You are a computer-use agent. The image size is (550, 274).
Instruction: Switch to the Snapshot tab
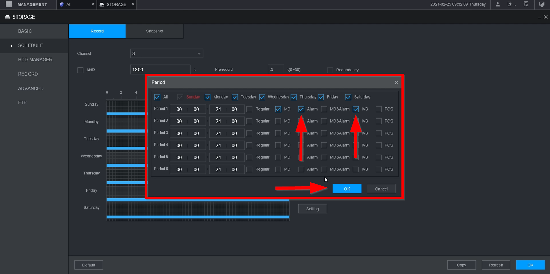click(x=154, y=31)
